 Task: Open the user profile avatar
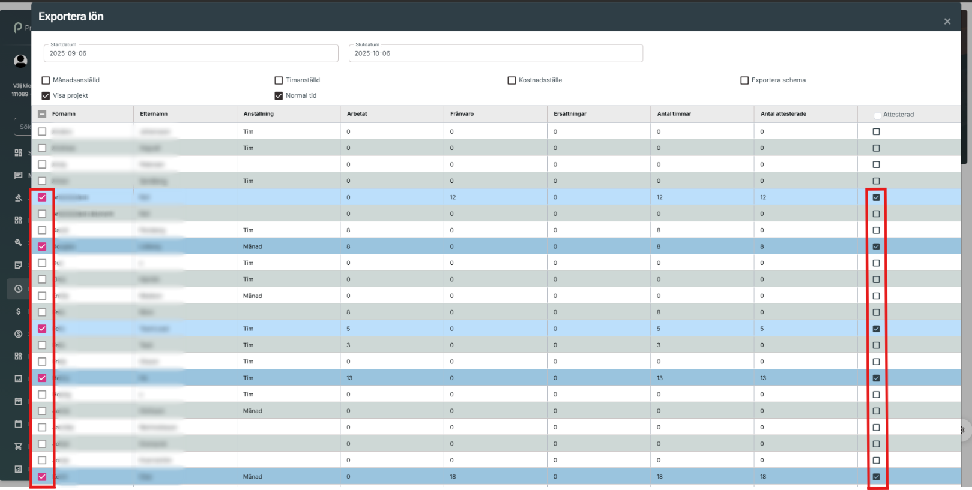pos(20,61)
